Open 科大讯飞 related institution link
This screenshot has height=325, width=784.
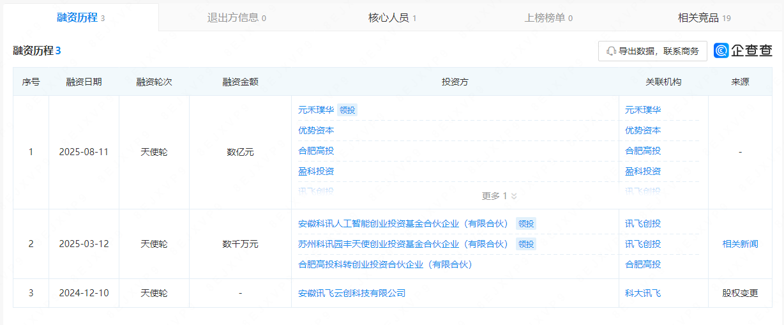(643, 293)
